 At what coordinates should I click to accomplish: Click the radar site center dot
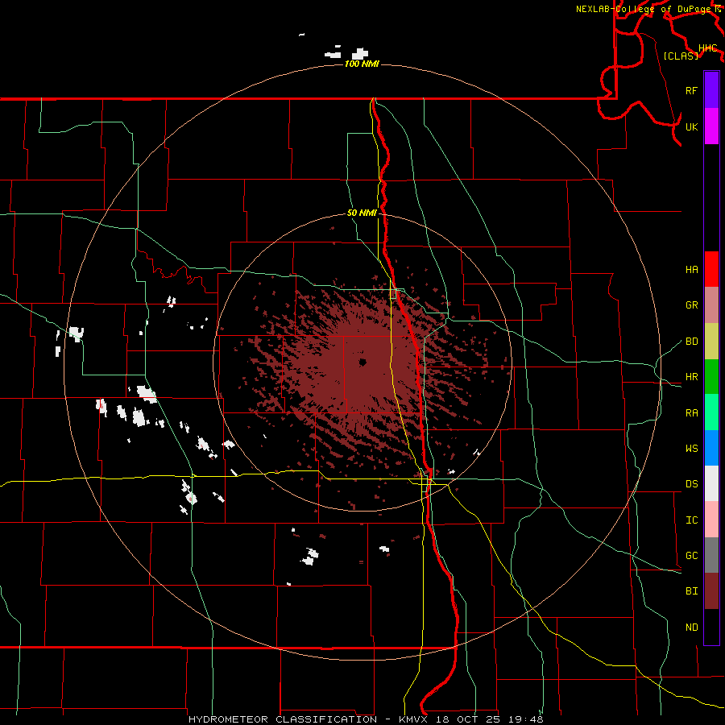click(x=362, y=362)
